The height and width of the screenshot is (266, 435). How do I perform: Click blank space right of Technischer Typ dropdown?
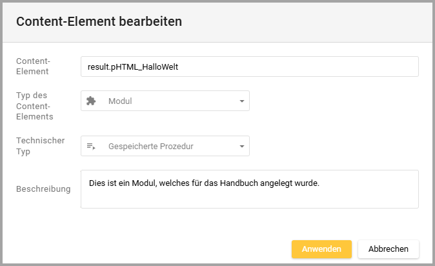[x=336, y=147]
